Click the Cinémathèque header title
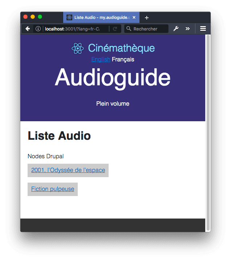Screen dimensions: 231x261 point(121,48)
